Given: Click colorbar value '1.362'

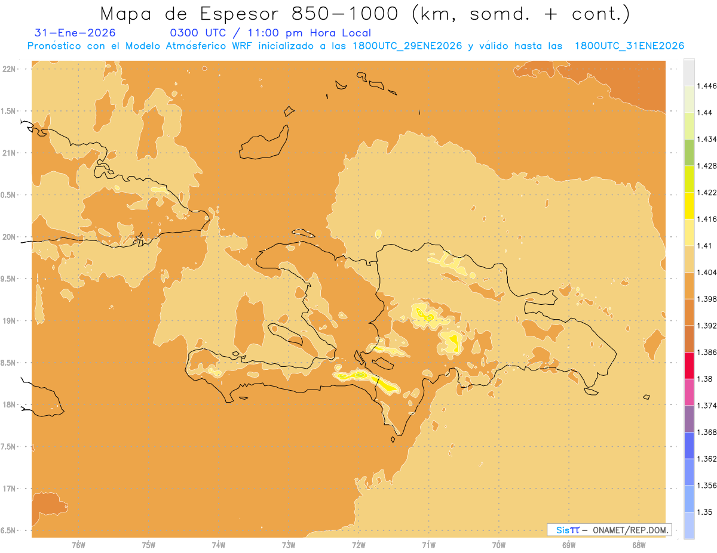Looking at the screenshot, I should click(x=708, y=459).
